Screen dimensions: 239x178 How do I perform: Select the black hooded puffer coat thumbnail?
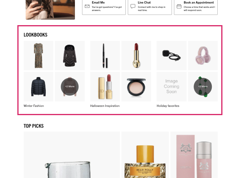point(70,55)
